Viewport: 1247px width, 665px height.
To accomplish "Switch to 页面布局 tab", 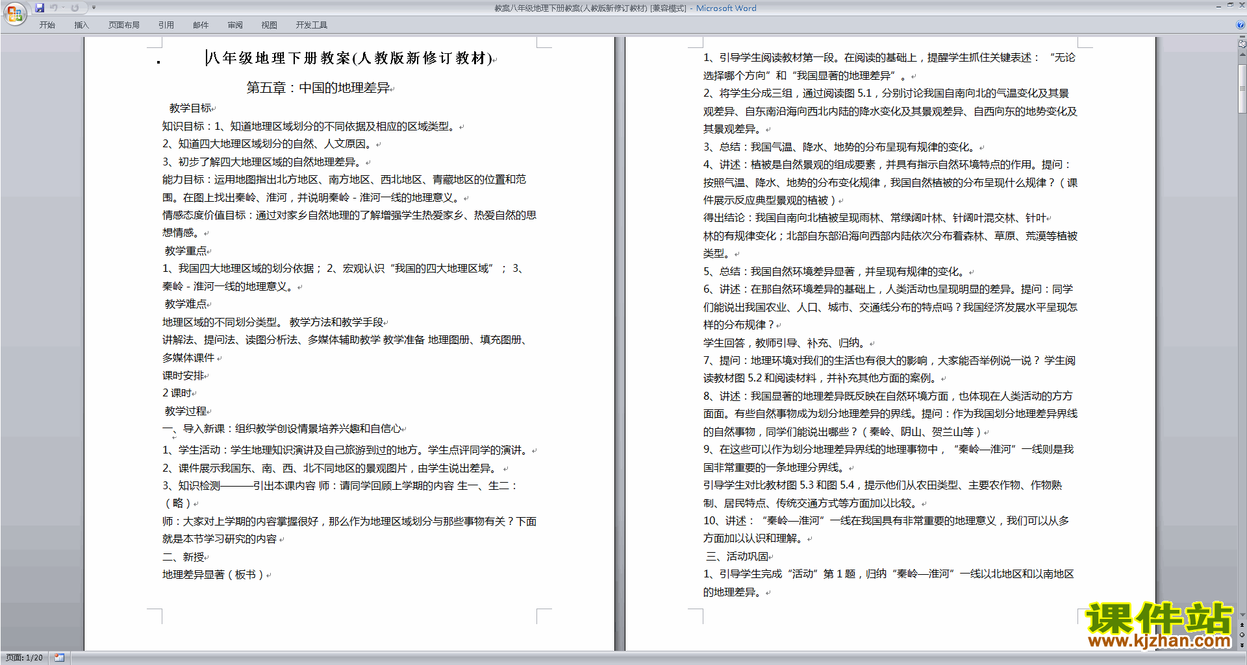I will (124, 25).
